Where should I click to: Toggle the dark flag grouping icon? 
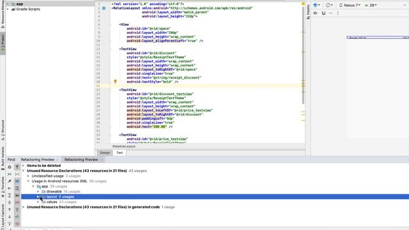point(17,195)
